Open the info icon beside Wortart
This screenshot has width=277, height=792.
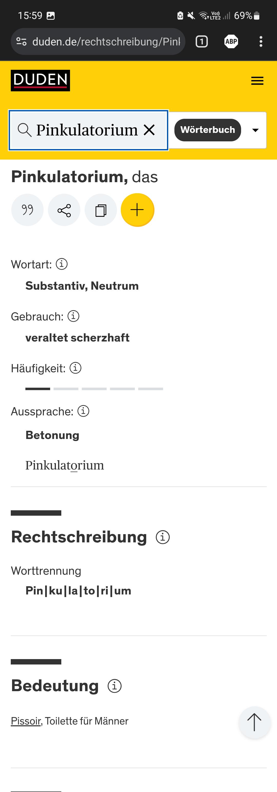[x=62, y=264]
